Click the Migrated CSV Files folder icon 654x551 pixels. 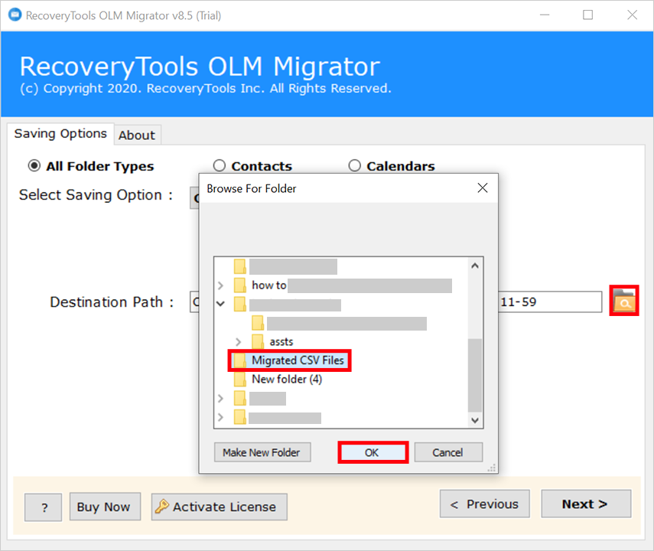tap(240, 360)
